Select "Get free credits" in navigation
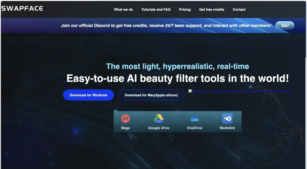The width and height of the screenshot is (307, 169). (211, 9)
